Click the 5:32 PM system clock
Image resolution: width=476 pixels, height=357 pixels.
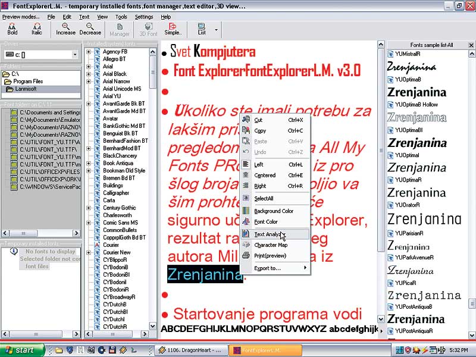click(x=458, y=350)
